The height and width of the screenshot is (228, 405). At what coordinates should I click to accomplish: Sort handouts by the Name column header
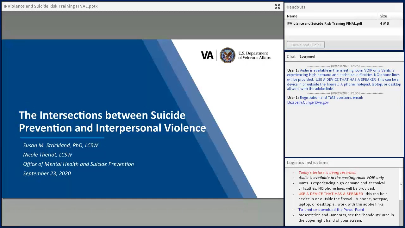pos(331,16)
